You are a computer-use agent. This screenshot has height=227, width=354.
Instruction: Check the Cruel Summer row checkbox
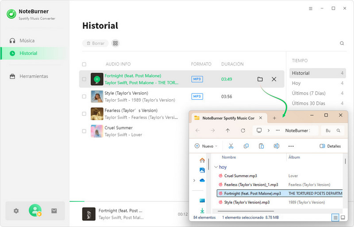click(84, 131)
